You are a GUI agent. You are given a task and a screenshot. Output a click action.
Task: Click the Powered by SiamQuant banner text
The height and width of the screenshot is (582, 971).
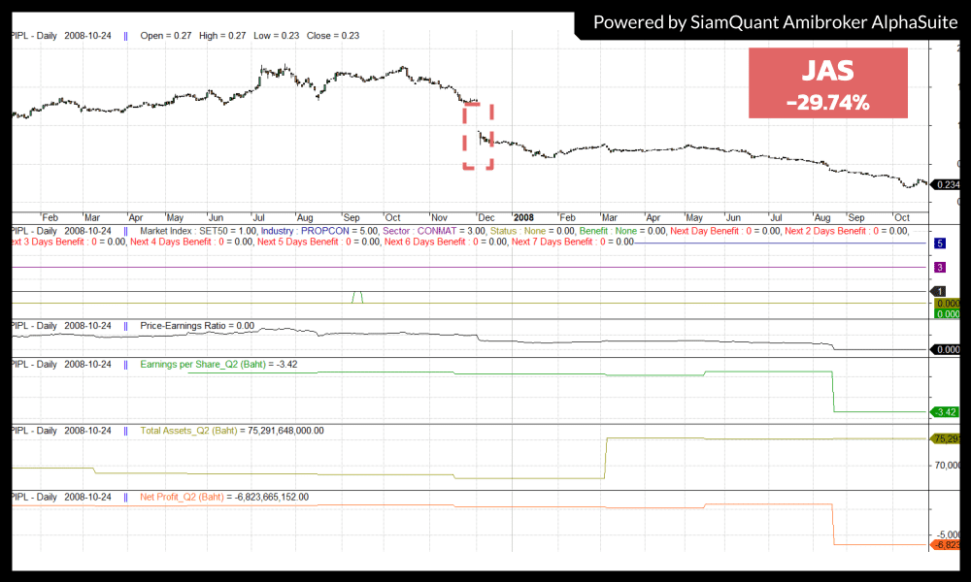[x=772, y=20]
